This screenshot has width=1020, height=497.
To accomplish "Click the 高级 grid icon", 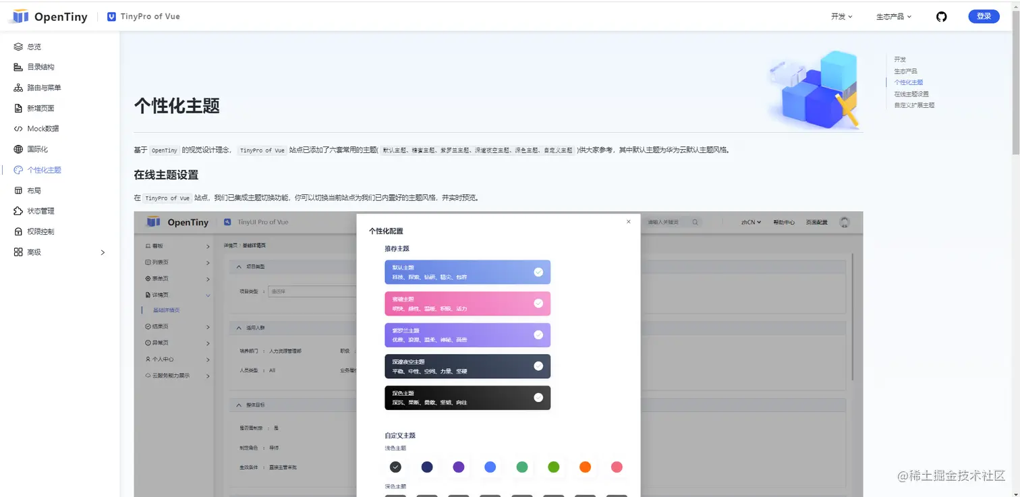I will pyautogui.click(x=18, y=252).
